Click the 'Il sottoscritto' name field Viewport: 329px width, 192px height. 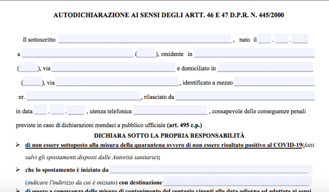pyautogui.click(x=144, y=39)
